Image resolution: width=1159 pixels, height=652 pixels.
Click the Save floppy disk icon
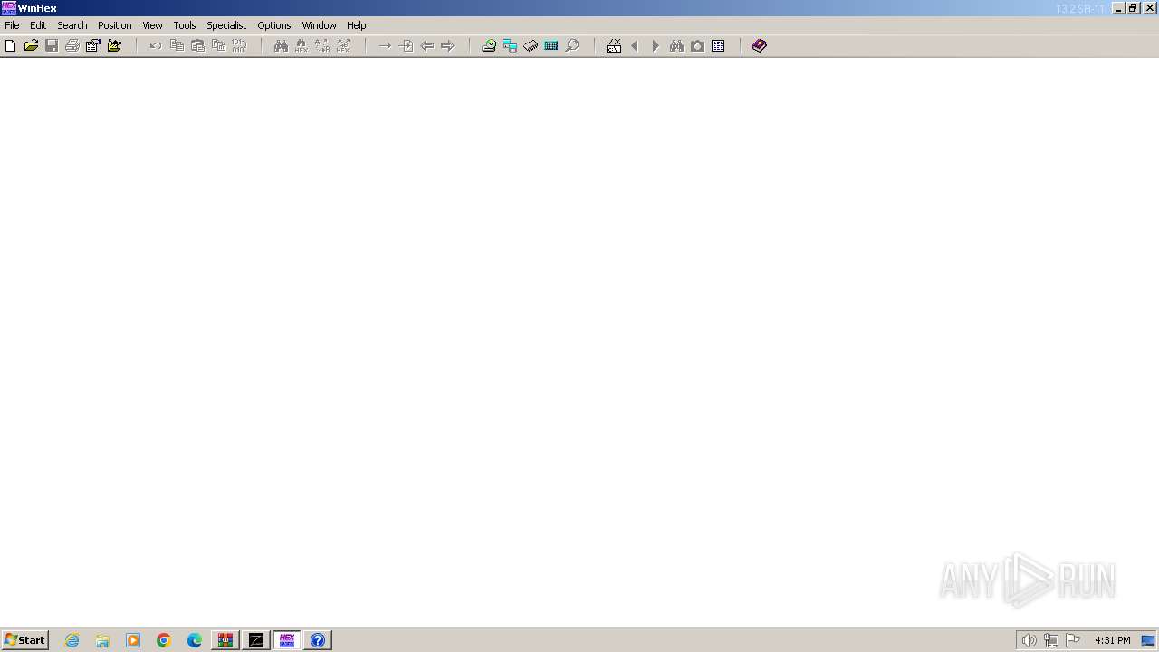coord(52,45)
